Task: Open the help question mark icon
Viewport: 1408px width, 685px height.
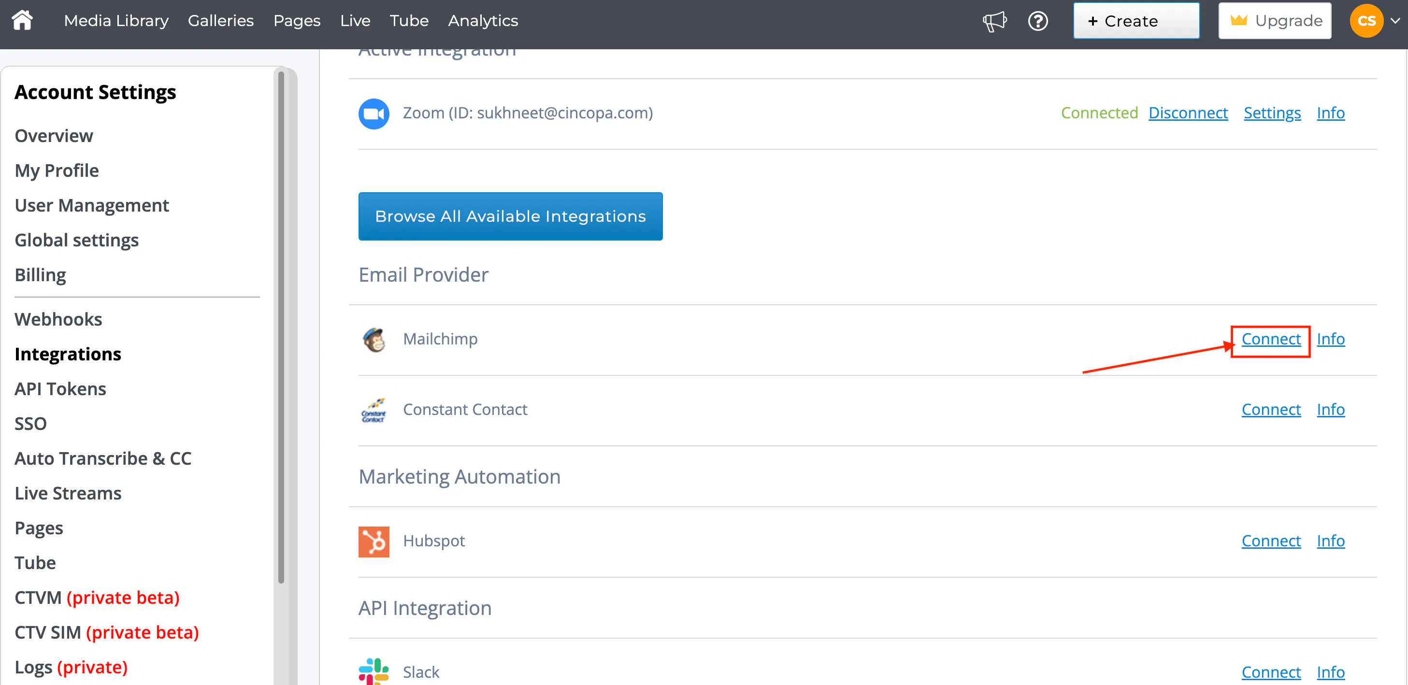Action: pyautogui.click(x=1037, y=21)
